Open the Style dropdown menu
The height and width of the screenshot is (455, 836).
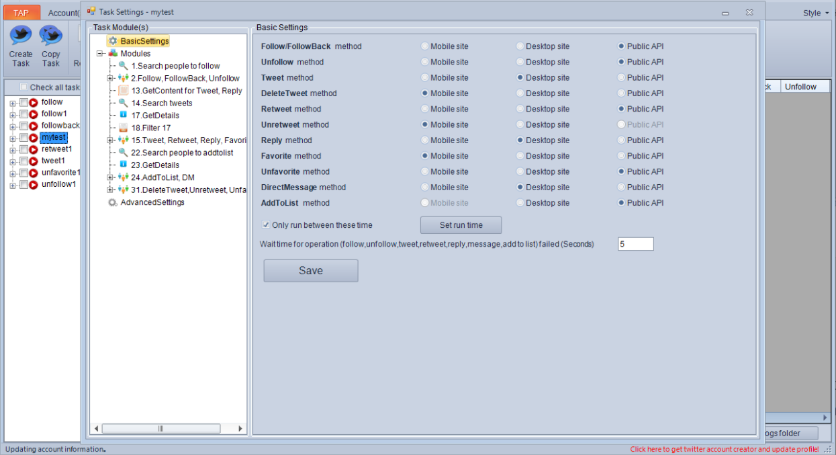click(x=816, y=13)
